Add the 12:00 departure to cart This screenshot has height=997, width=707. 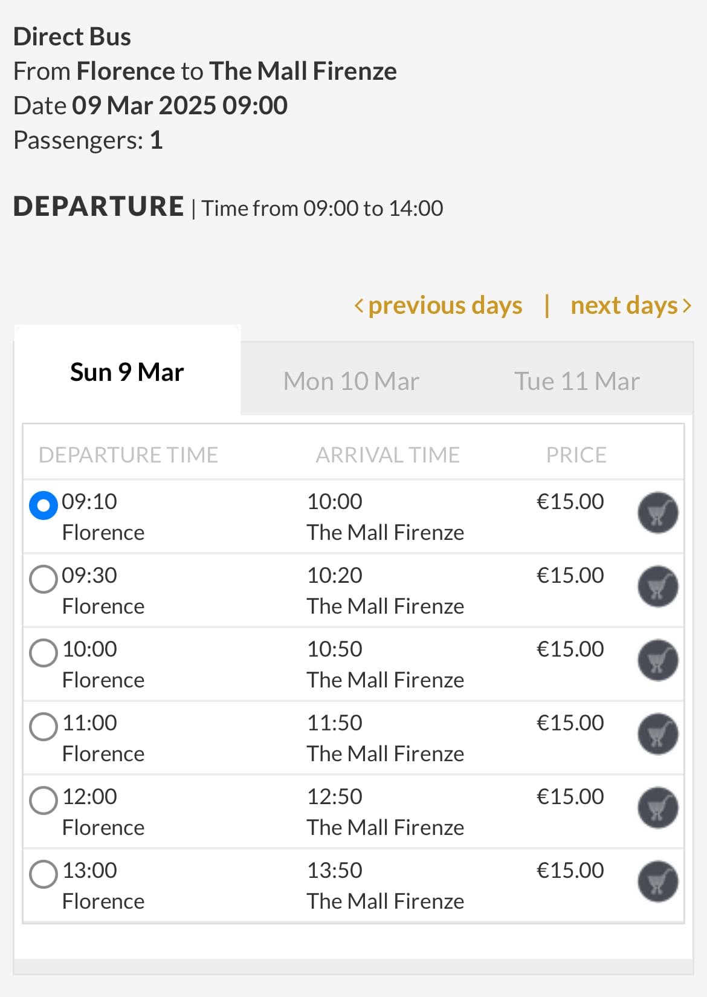658,808
